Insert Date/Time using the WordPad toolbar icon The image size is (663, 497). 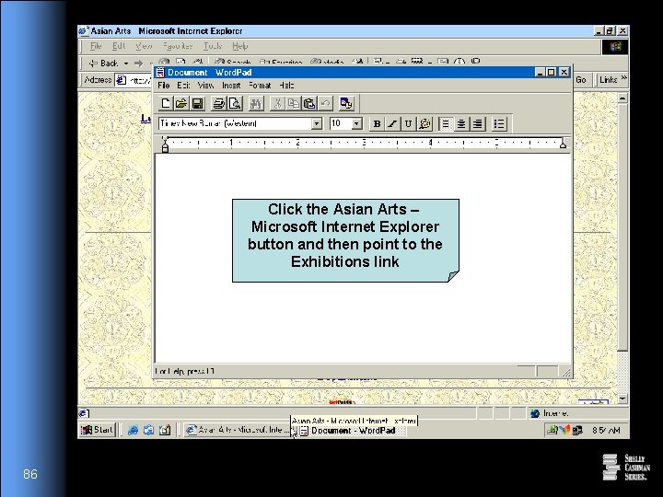(346, 103)
